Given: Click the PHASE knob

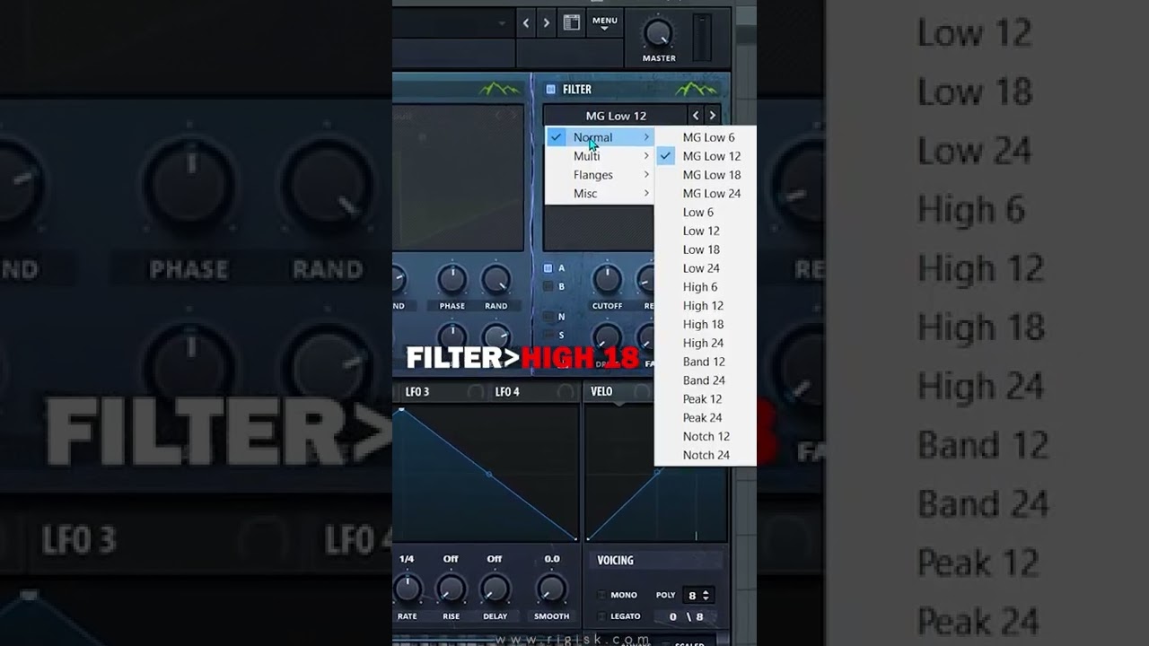Looking at the screenshot, I should tap(452, 280).
